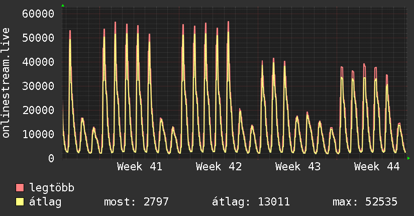Click the 30000 y-axis label
The height and width of the screenshot is (216, 414).
pos(38,86)
